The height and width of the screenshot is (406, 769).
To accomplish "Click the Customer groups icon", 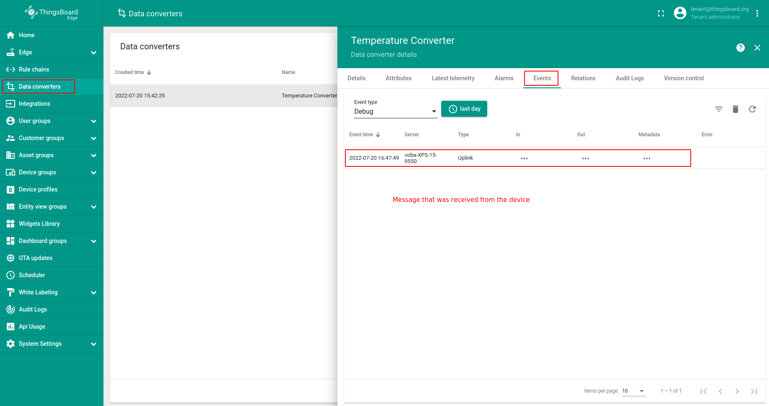I will coord(10,138).
